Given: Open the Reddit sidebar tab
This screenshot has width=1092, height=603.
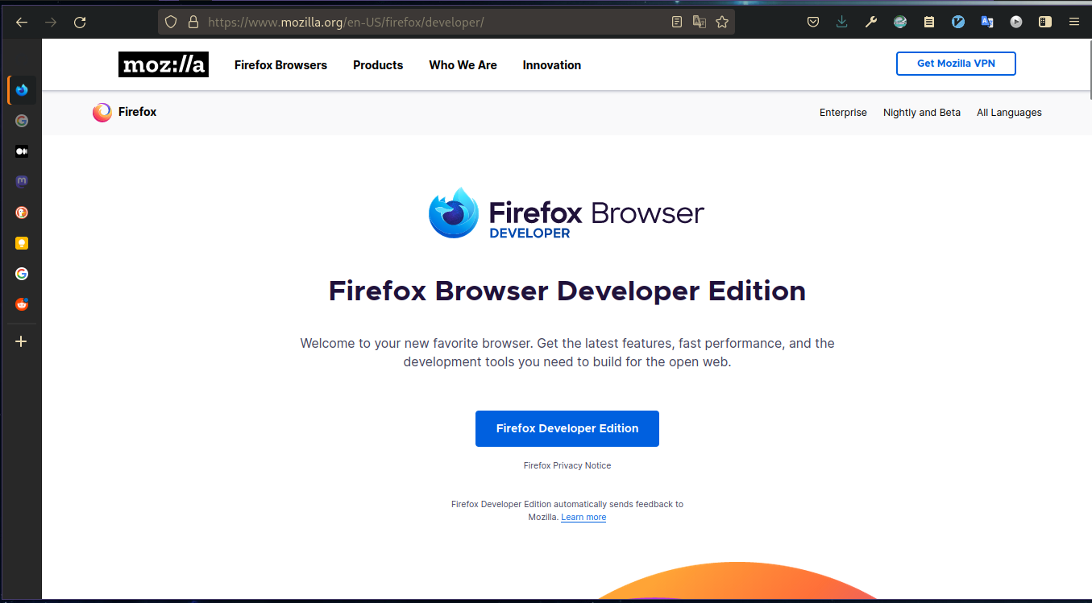Looking at the screenshot, I should [22, 304].
